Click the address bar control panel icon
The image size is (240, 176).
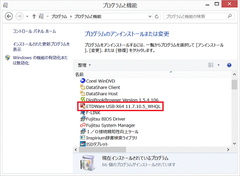(x=41, y=16)
